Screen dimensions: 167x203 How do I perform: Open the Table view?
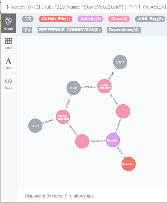click(x=9, y=43)
